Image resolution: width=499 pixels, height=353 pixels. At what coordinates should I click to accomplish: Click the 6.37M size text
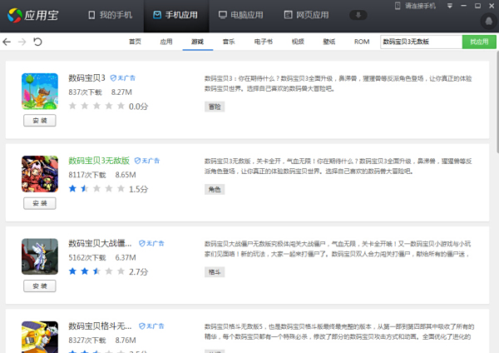[x=126, y=257]
